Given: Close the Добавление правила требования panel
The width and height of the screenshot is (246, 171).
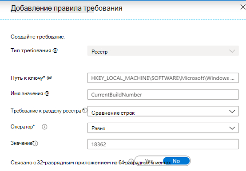Looking at the screenshot, I should pos(243,7).
